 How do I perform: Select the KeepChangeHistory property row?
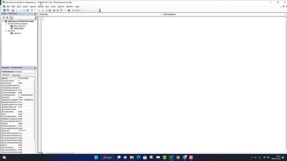click(18, 126)
